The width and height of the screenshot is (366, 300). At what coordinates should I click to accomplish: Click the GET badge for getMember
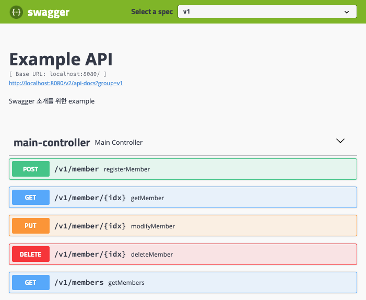point(31,198)
